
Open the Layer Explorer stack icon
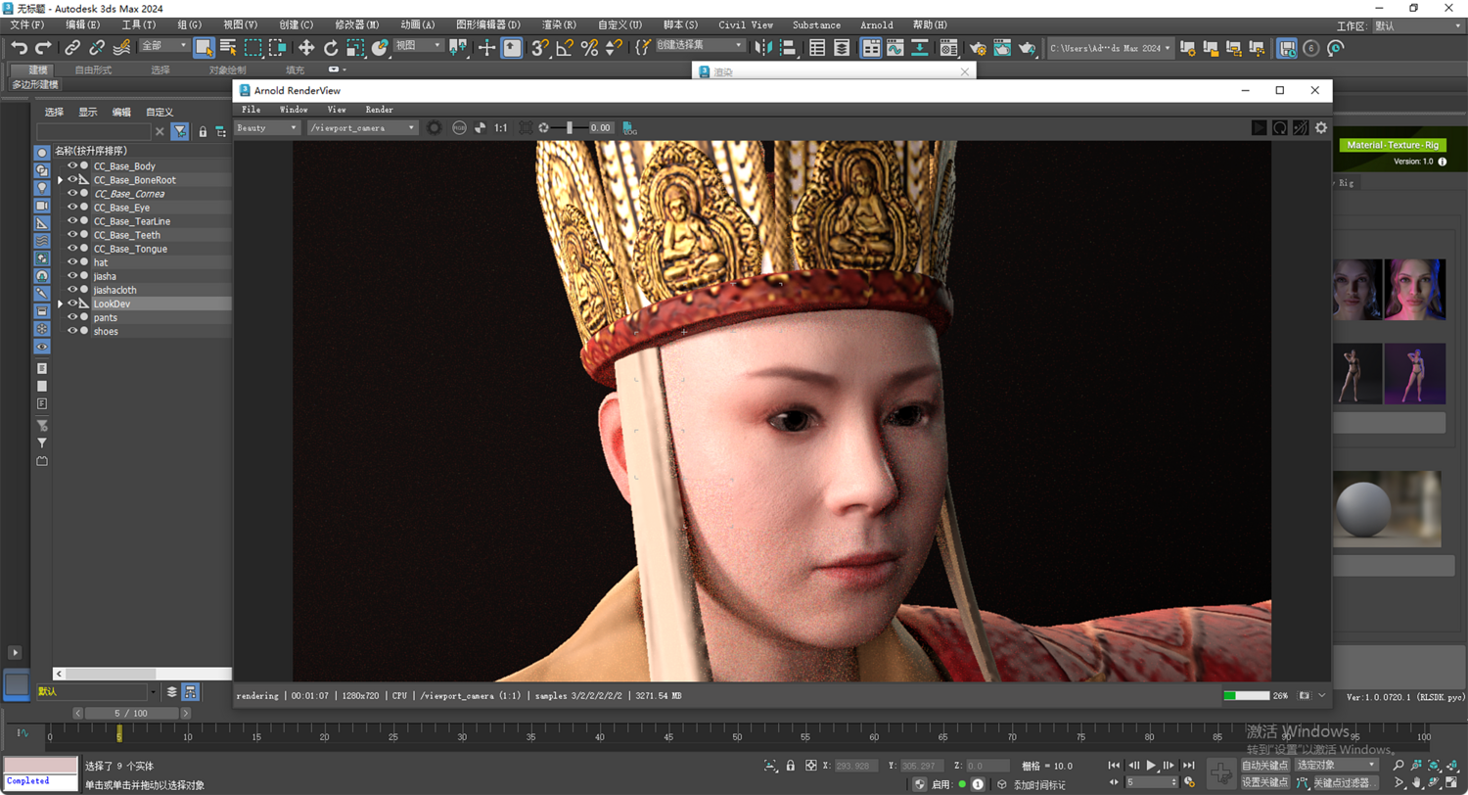pos(842,47)
